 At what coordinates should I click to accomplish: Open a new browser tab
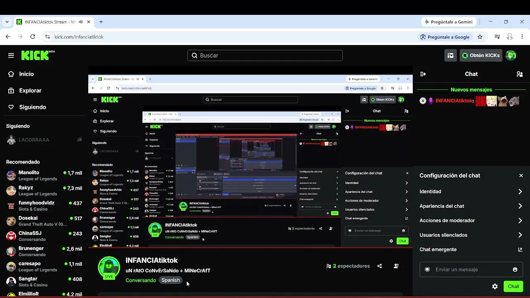point(101,22)
